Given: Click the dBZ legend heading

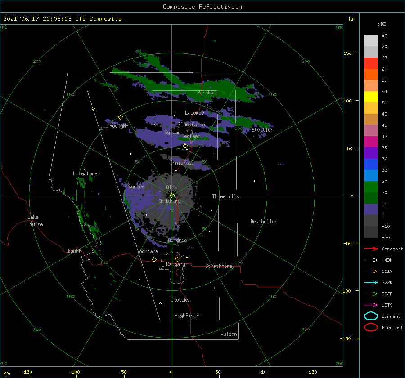Looking at the screenshot, I should [x=382, y=24].
